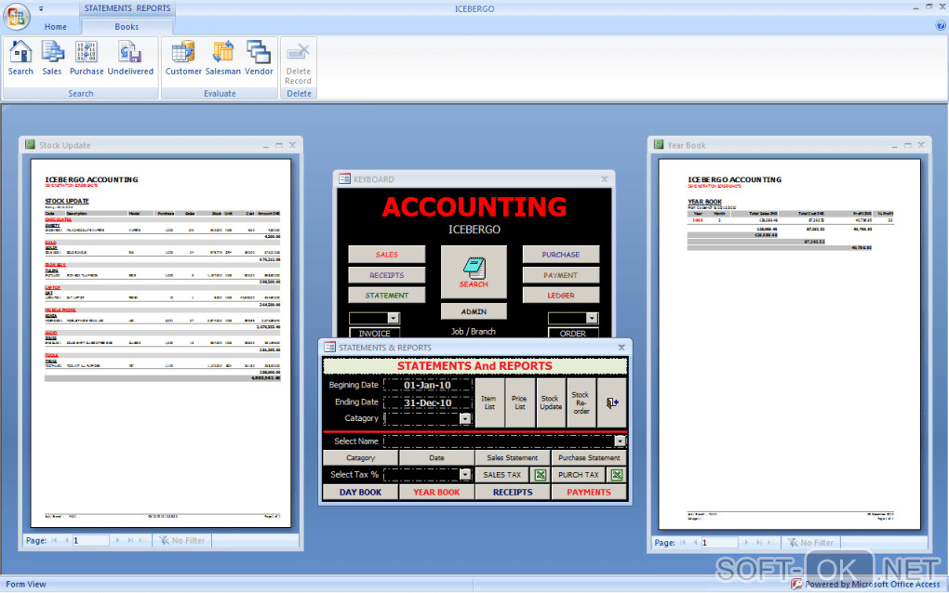The height and width of the screenshot is (593, 949).
Task: Switch to the Home tab
Action: 55,27
